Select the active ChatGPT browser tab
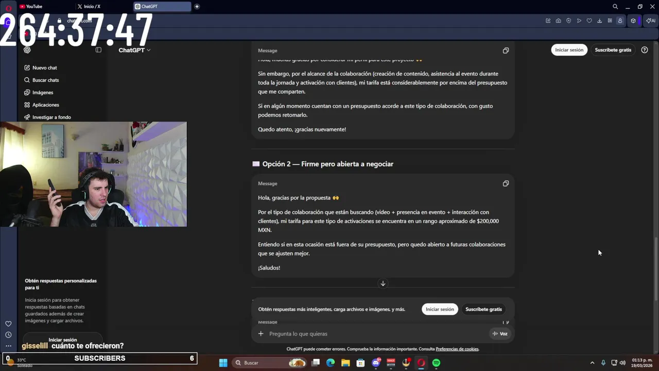This screenshot has width=659, height=371. 162,7
